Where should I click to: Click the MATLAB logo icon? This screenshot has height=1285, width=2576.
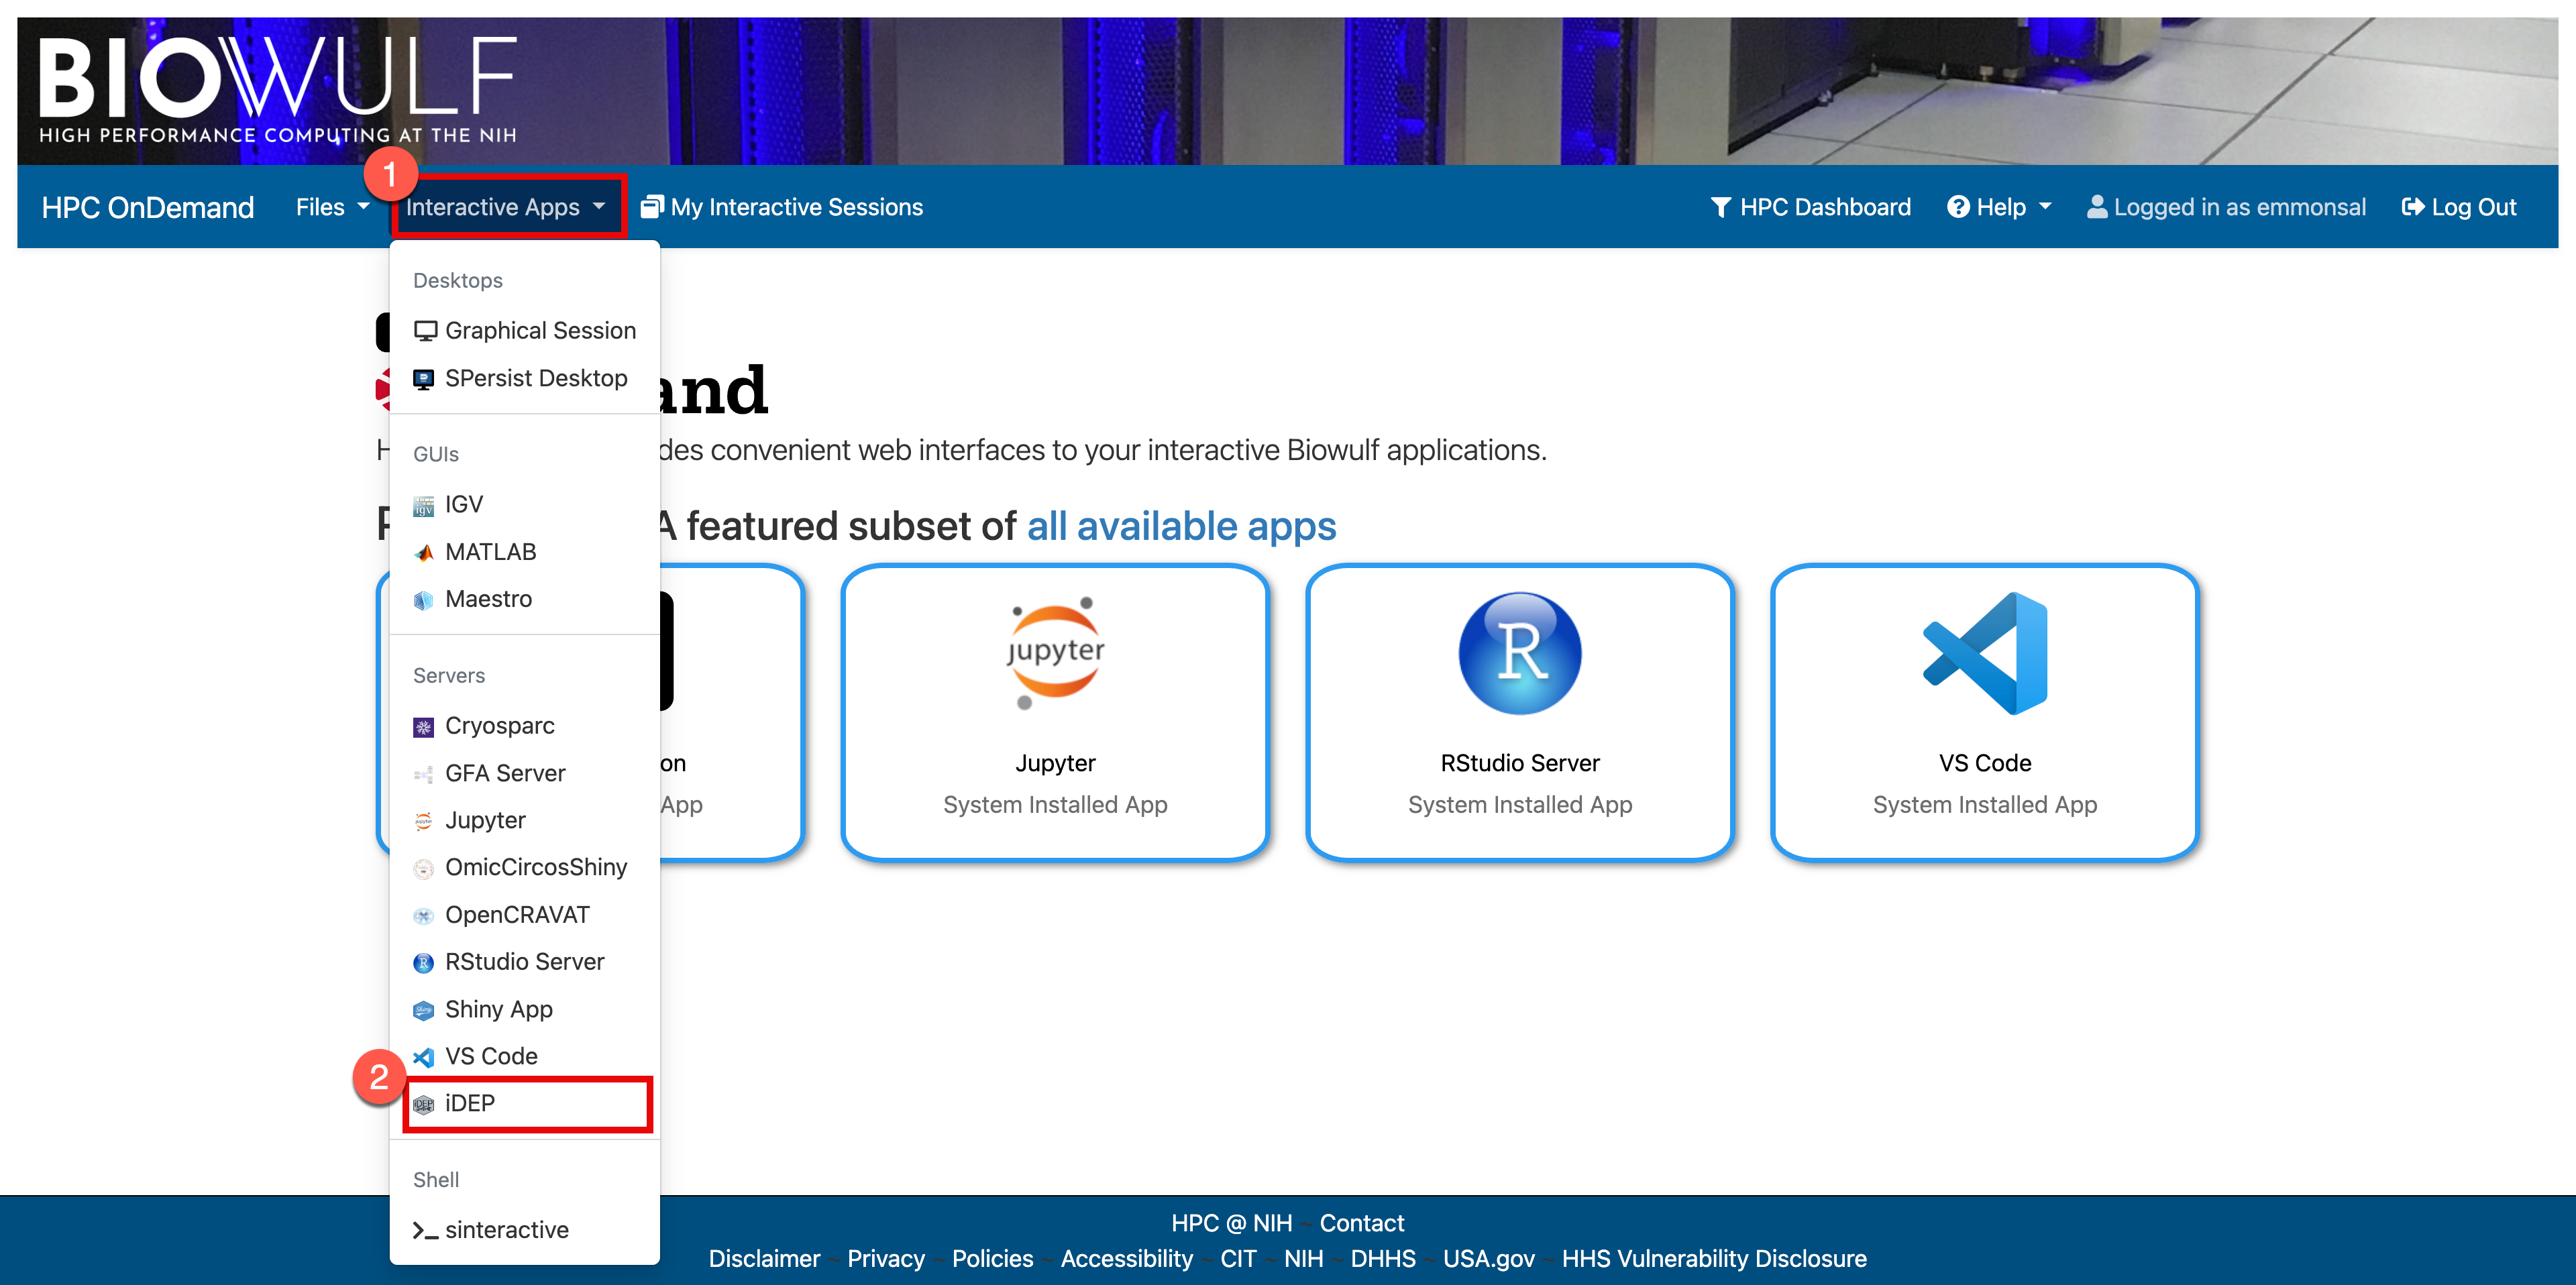click(x=424, y=553)
